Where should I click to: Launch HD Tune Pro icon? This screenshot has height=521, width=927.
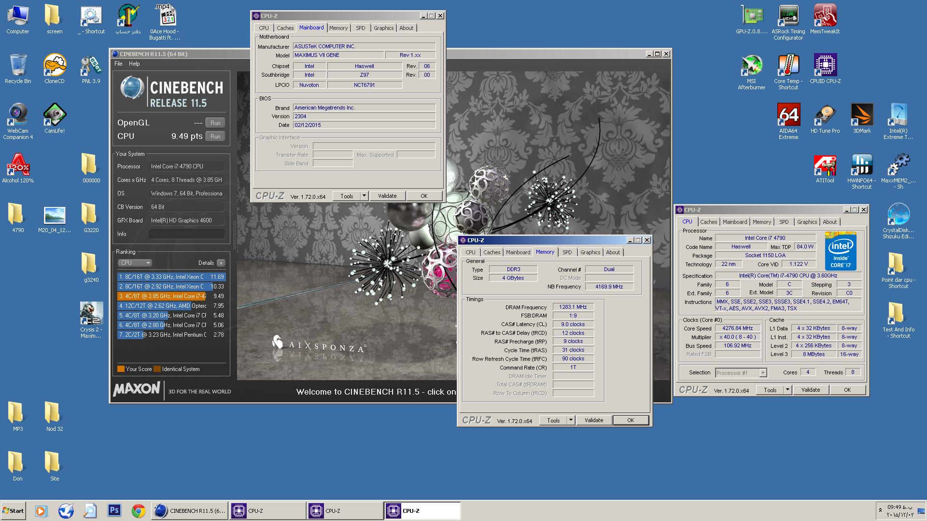825,119
